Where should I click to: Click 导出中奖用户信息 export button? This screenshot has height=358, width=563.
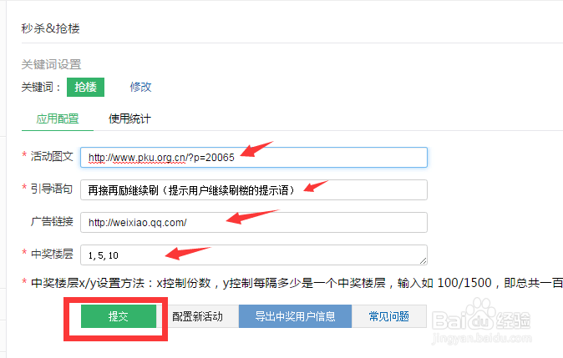pyautogui.click(x=295, y=316)
